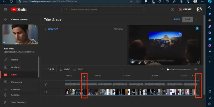This screenshot has width=214, height=107.
Task: Click the browser back arrow
Action: point(4,1)
